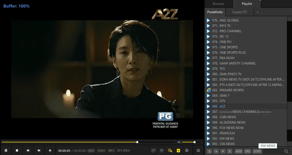The height and width of the screenshot is (155, 292).
Task: Select 077. PBA RUSH in playlist
Action: coord(246,58)
